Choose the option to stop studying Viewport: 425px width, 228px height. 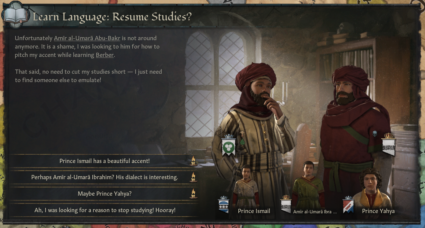pyautogui.click(x=104, y=210)
